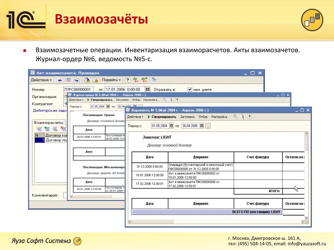Viewport: 334px width, 250px height.
Task: Click restore settings arrow icon in Ведомость № 5
Action: click(242, 117)
